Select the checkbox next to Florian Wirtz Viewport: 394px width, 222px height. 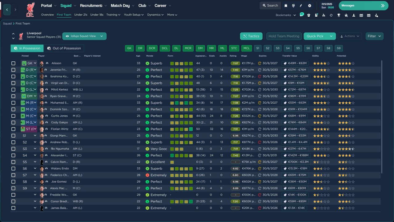point(13,129)
